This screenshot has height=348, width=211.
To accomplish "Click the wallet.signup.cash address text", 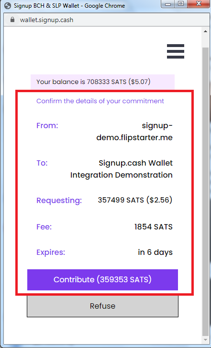I will click(46, 20).
